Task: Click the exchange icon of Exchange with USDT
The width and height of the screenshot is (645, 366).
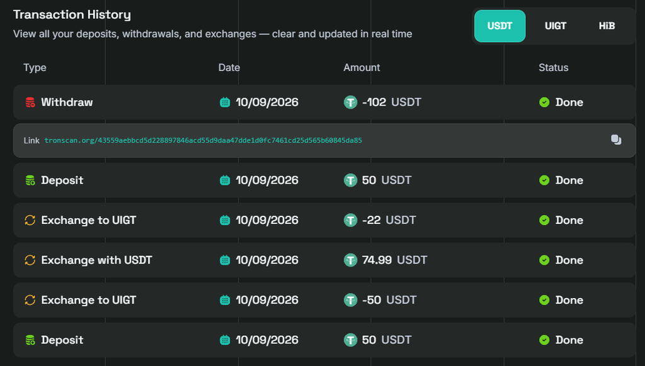Action: coord(30,260)
